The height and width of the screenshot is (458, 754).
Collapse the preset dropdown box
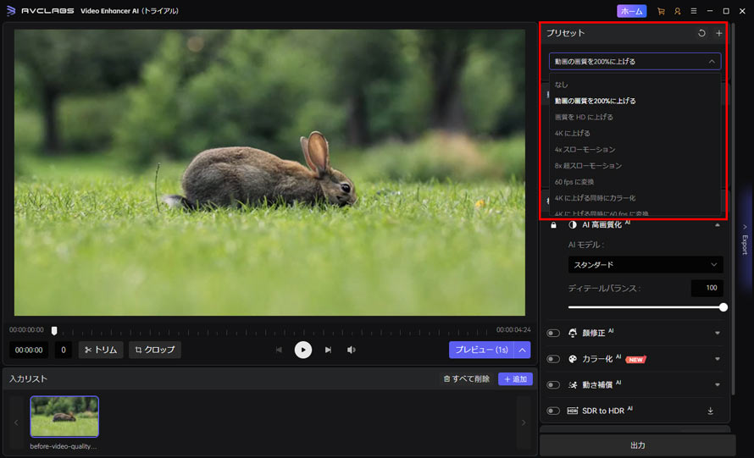pyautogui.click(x=635, y=62)
